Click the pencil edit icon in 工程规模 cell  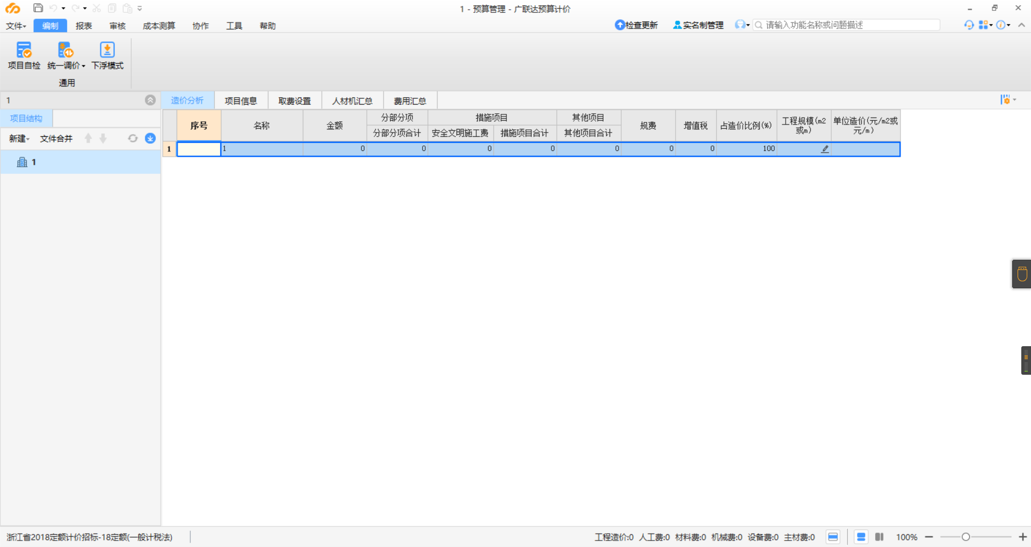pyautogui.click(x=825, y=149)
